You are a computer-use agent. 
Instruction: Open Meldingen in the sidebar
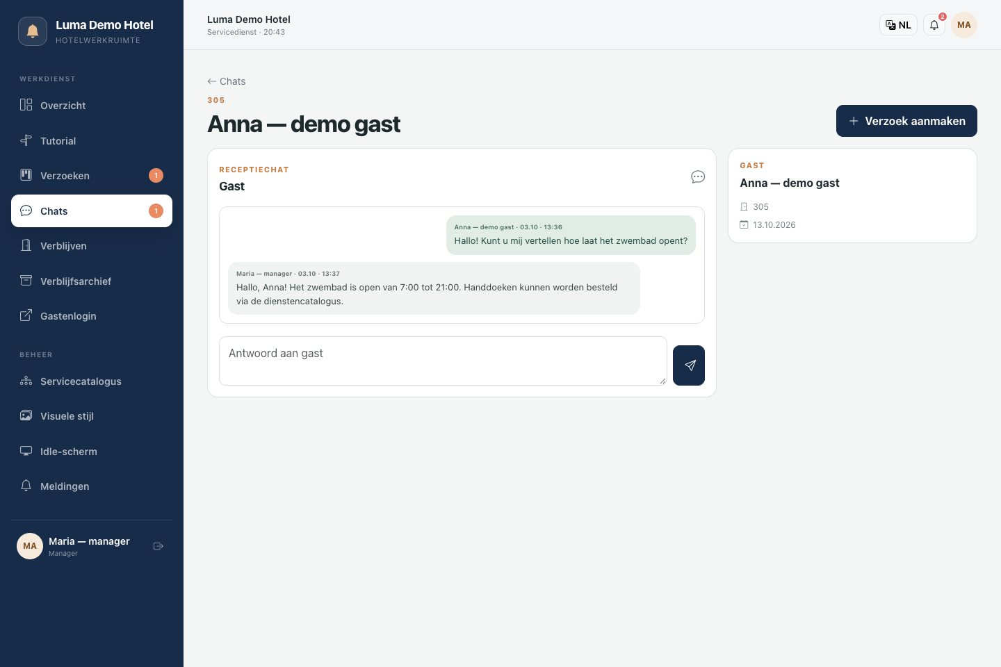pos(92,486)
